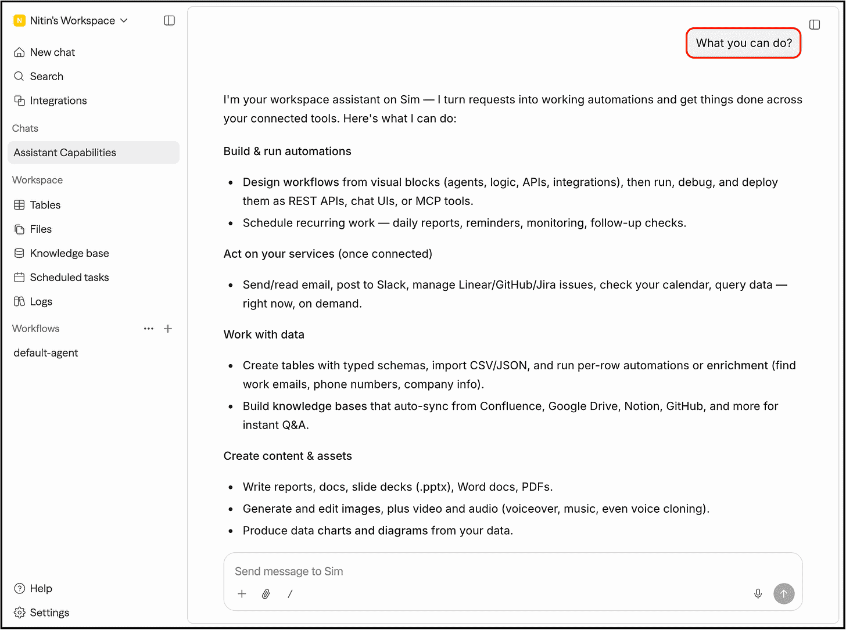
Task: Click the Generate and edit images bullet
Action: pyautogui.click(x=476, y=509)
